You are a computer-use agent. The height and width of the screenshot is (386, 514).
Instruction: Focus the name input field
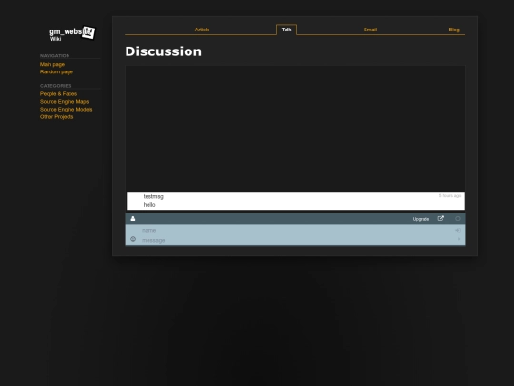click(x=297, y=230)
